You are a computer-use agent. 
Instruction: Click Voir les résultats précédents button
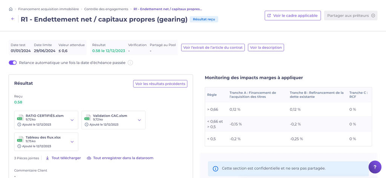tap(160, 84)
